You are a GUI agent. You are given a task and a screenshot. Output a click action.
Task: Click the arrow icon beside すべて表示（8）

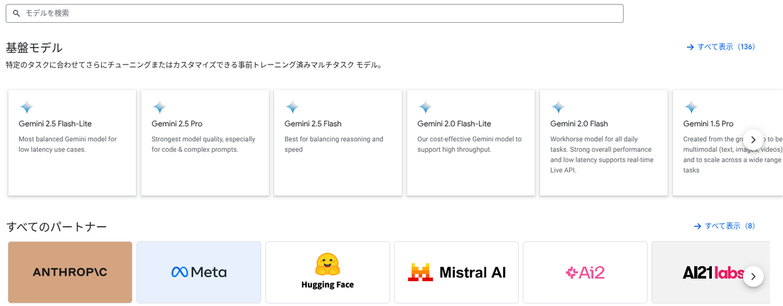point(698,226)
